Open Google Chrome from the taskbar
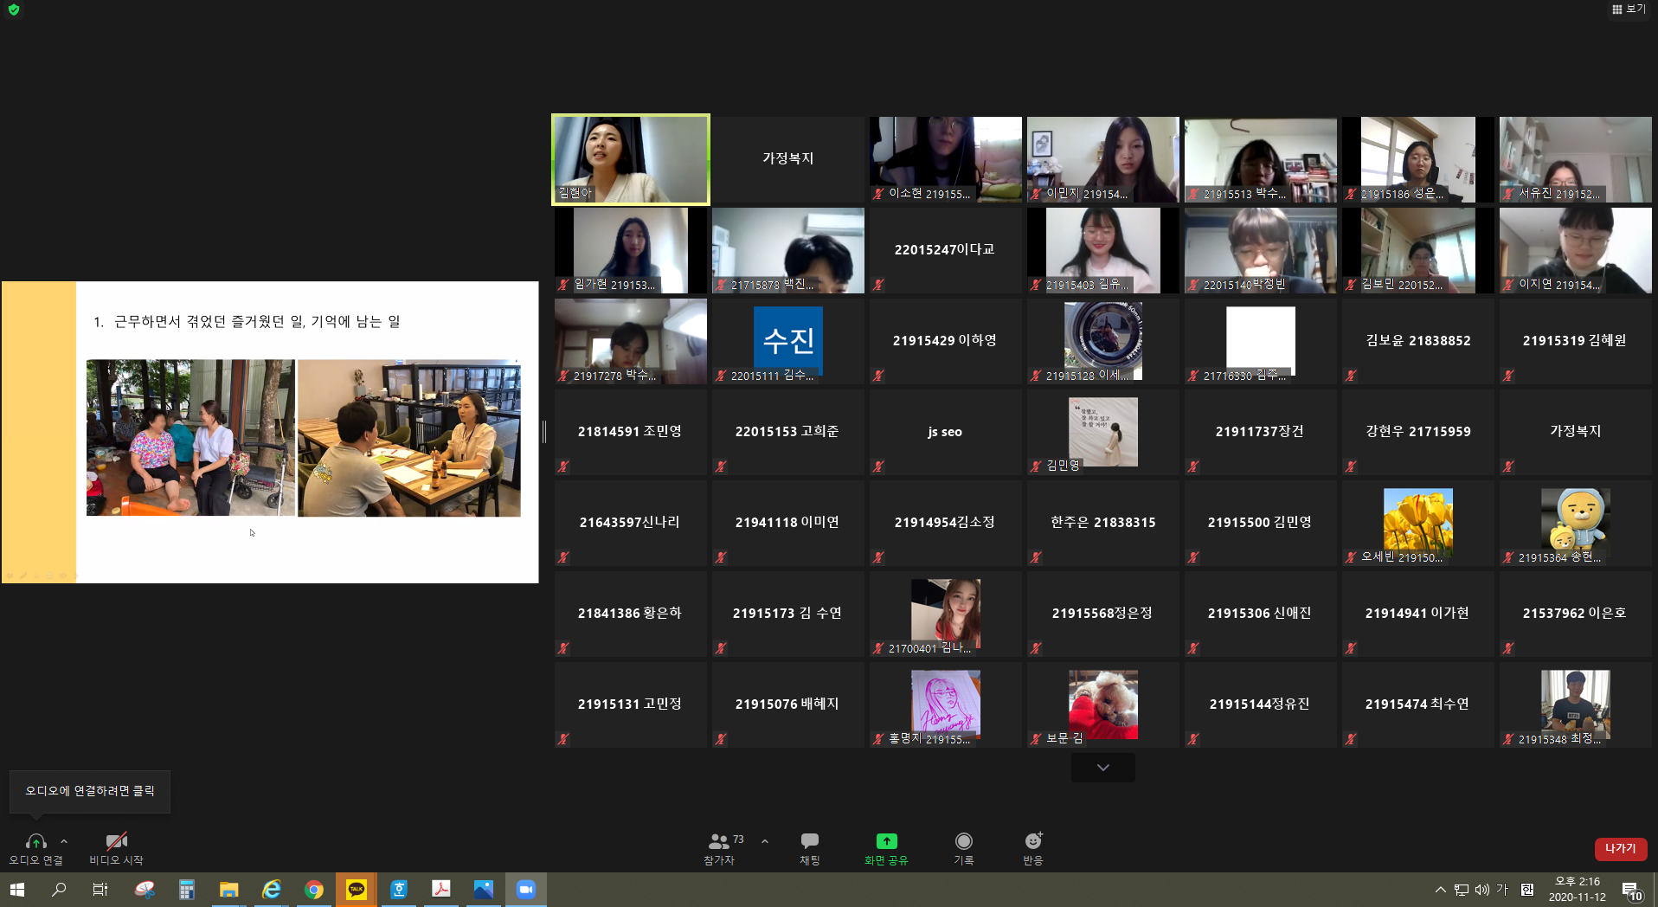The image size is (1658, 907). pos(313,889)
